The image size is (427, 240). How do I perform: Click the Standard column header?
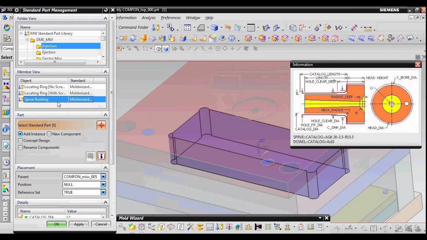click(81, 80)
